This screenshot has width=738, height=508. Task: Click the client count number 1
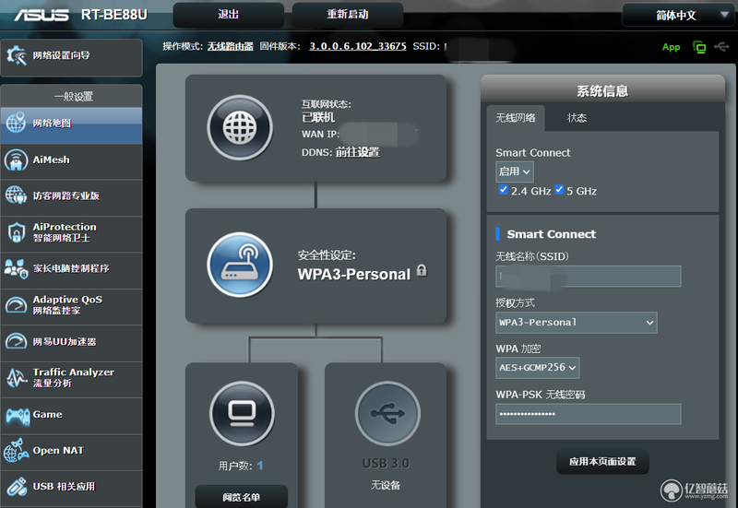(x=260, y=466)
